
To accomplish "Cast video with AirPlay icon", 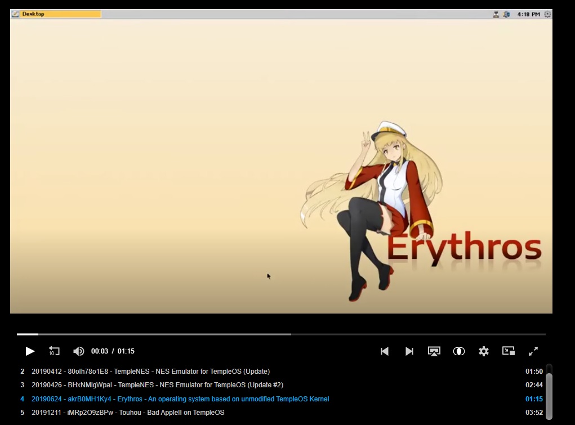I will [x=434, y=351].
